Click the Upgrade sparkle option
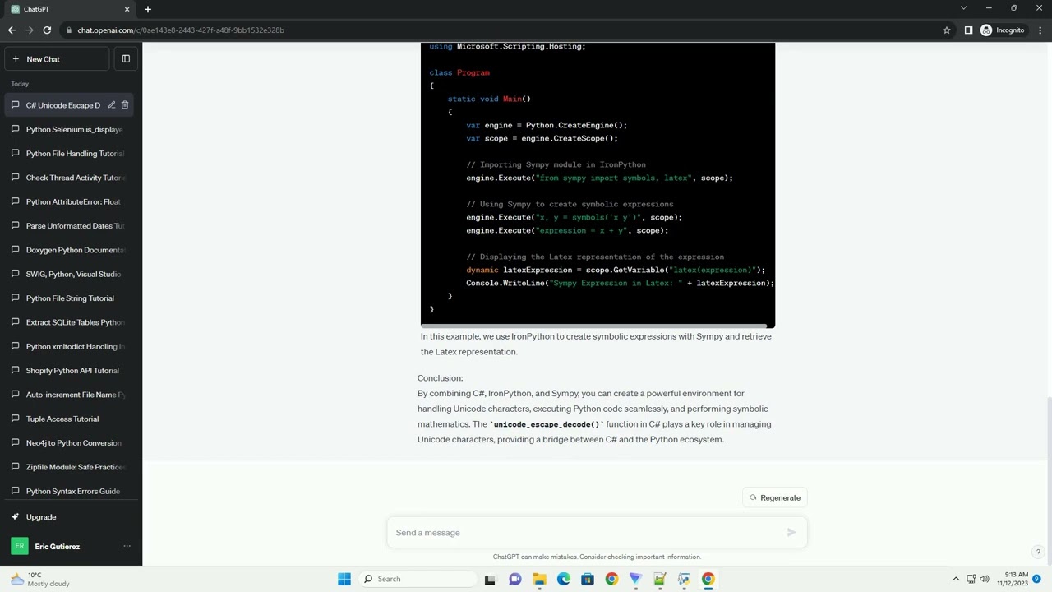Screen dimensions: 1052x592 [71, 517]
